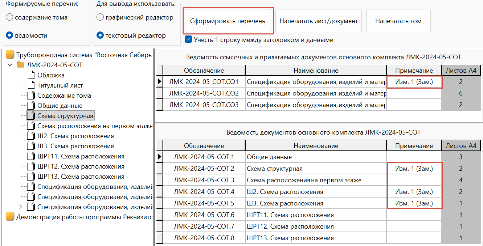This screenshot has height=246, width=483.
Task: Select Демонстрация работы программы tree item
Action: [84, 217]
